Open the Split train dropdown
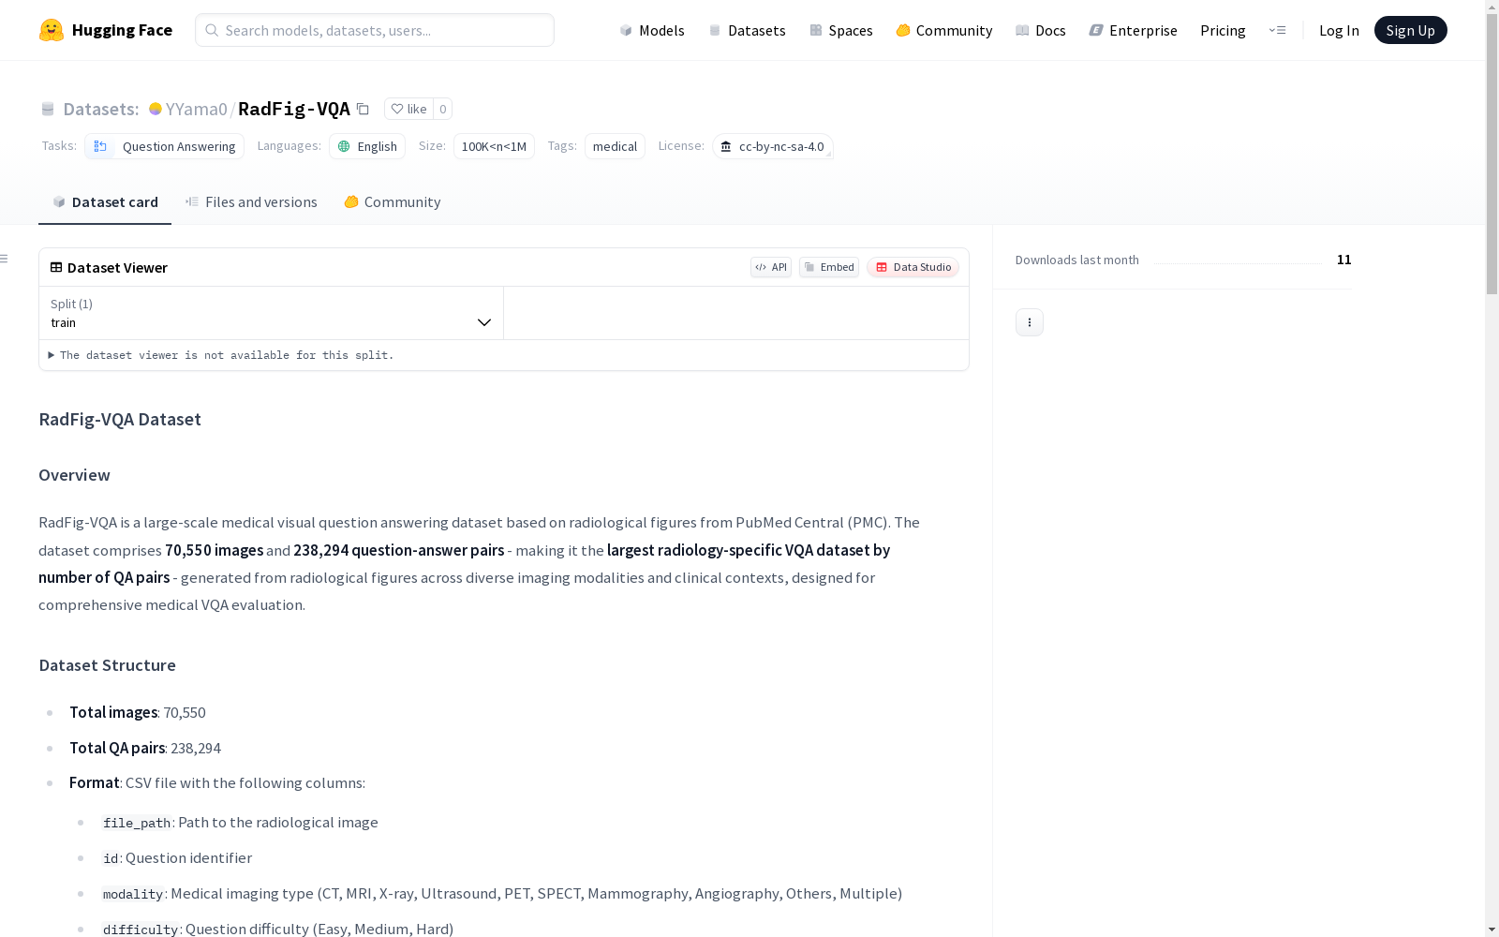Image resolution: width=1499 pixels, height=937 pixels. click(x=271, y=313)
